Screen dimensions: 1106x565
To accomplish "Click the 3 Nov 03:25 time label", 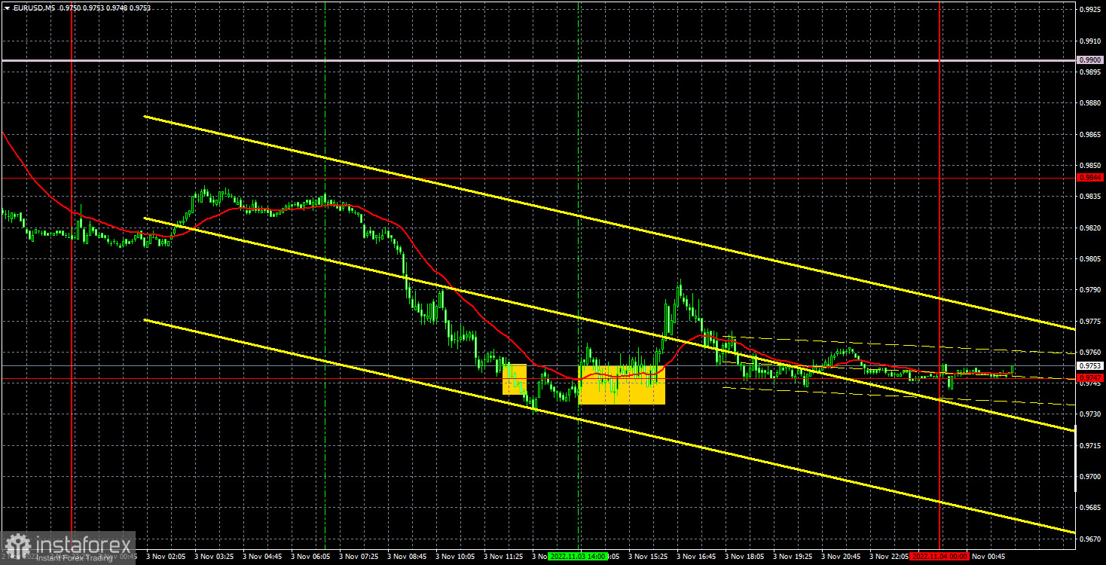I will pyautogui.click(x=215, y=557).
